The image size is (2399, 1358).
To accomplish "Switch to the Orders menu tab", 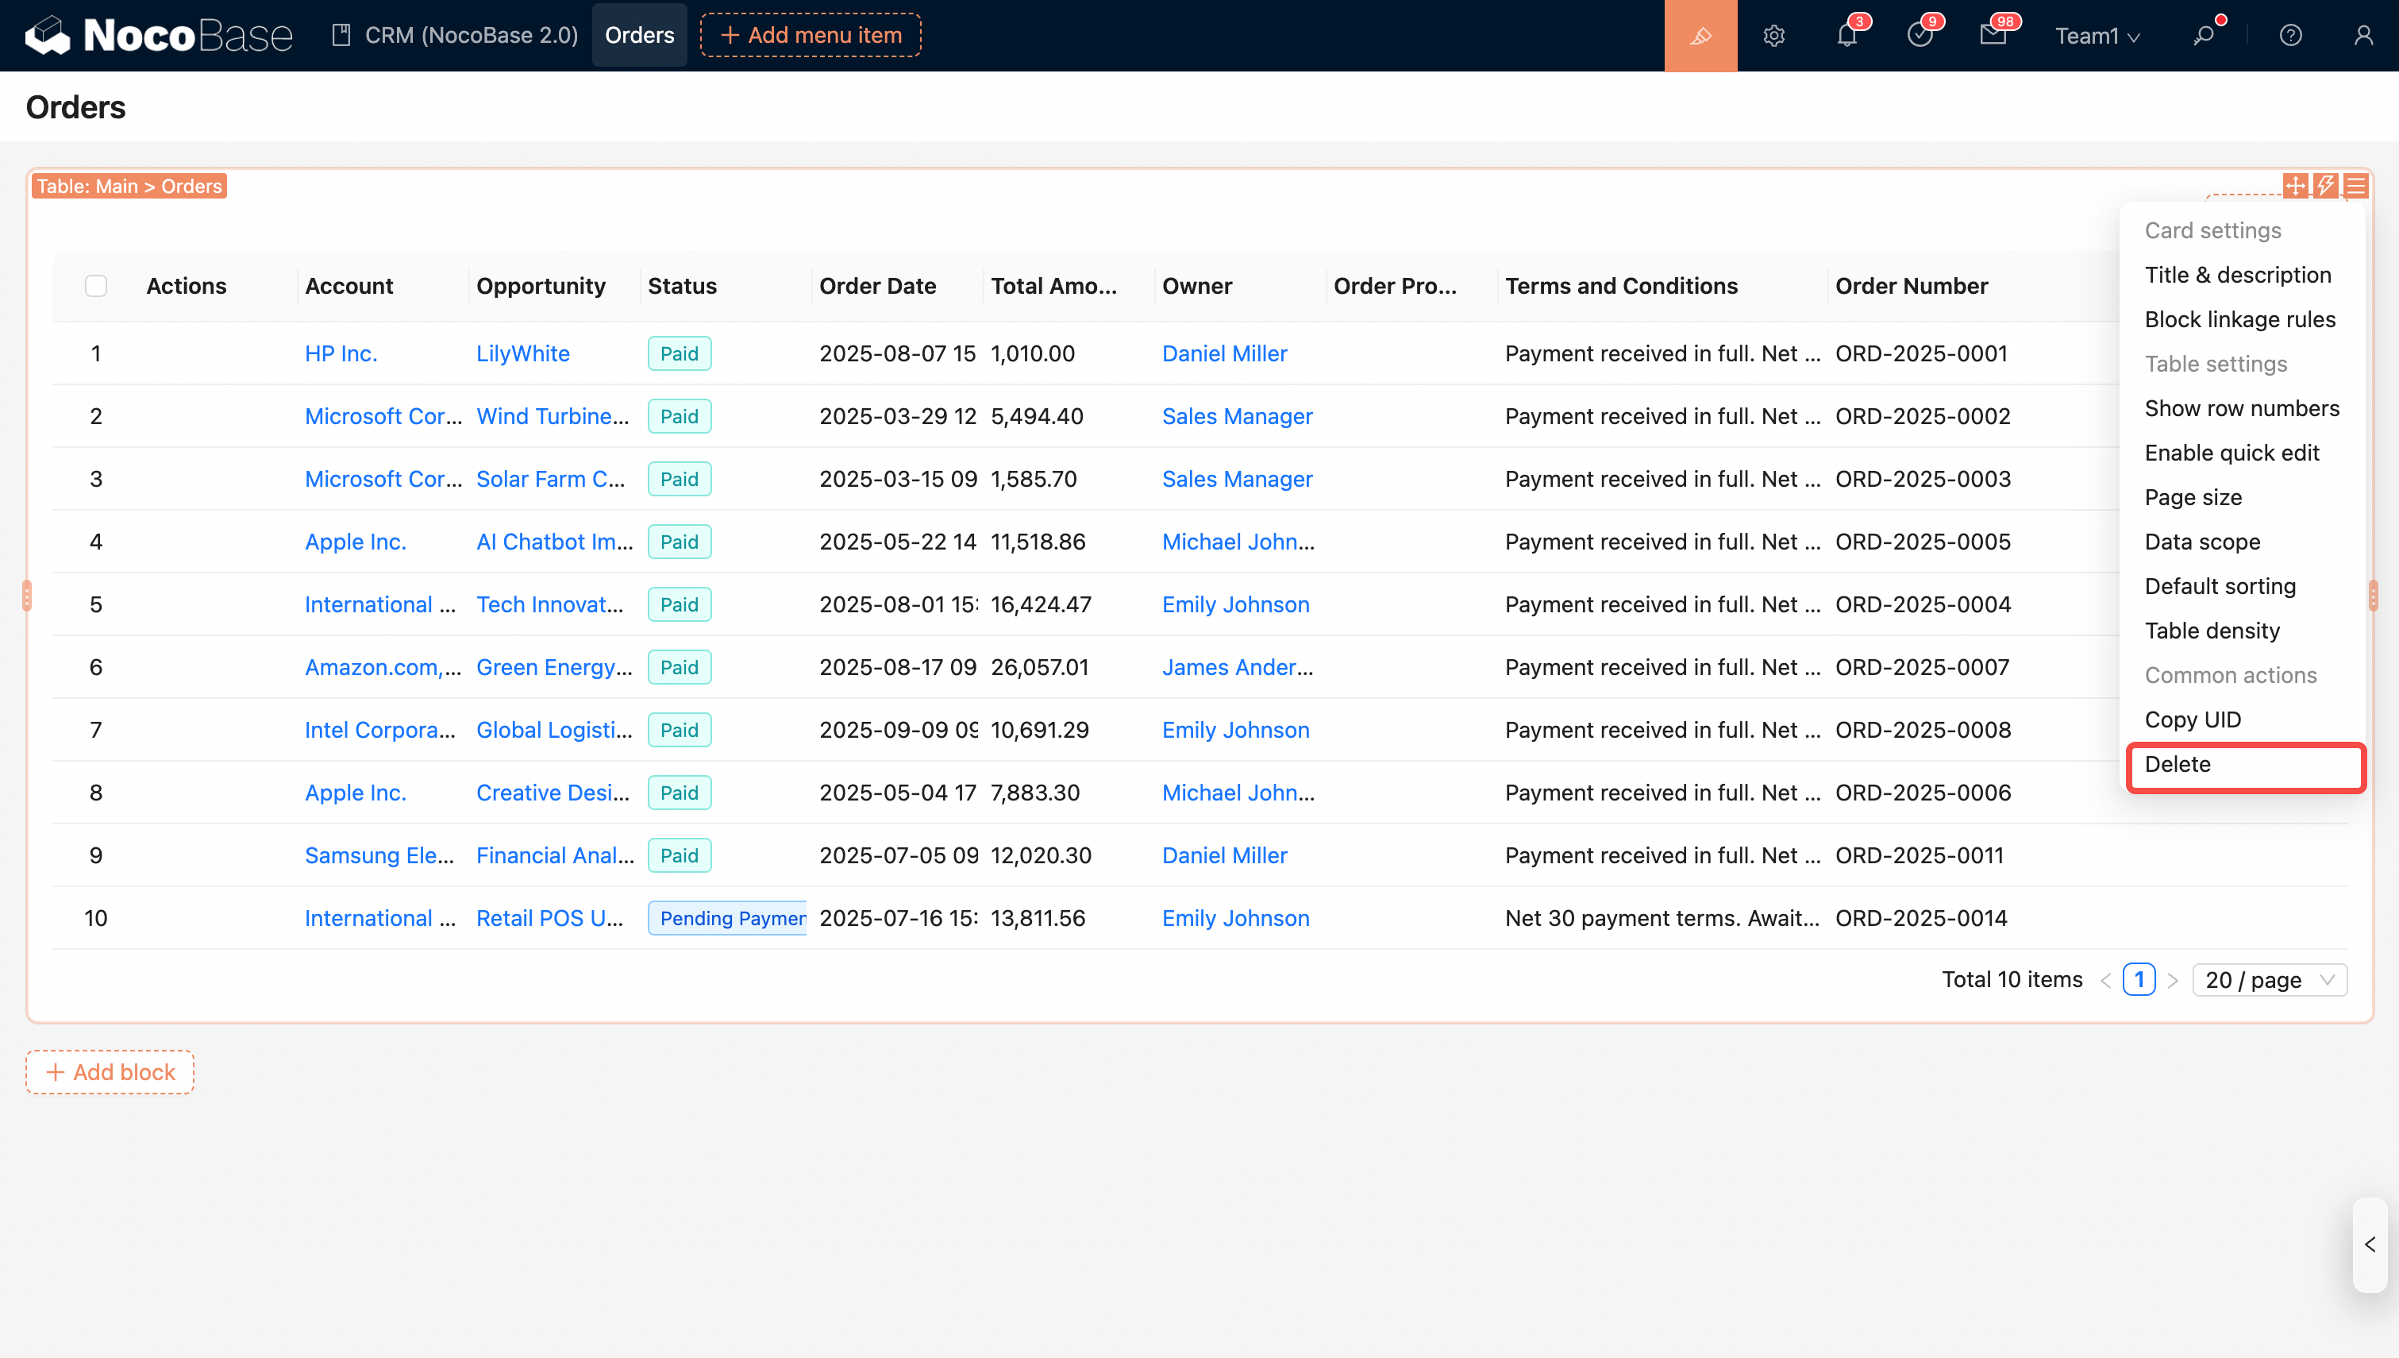I will 638,36.
